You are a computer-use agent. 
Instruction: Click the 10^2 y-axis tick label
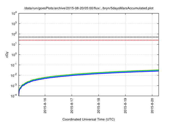tap(14, 34)
